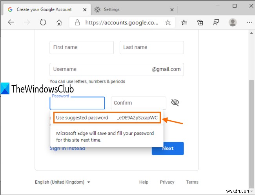Reload the page with the refresh icon
255x195 pixels.
coord(43,22)
